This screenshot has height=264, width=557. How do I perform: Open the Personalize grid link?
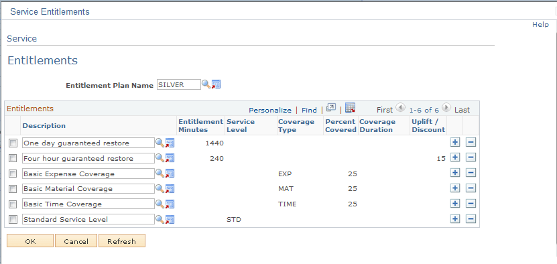point(270,110)
